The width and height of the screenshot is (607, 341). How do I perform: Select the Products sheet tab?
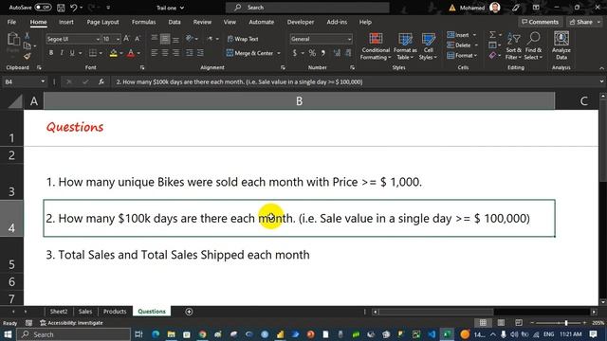[x=115, y=312]
